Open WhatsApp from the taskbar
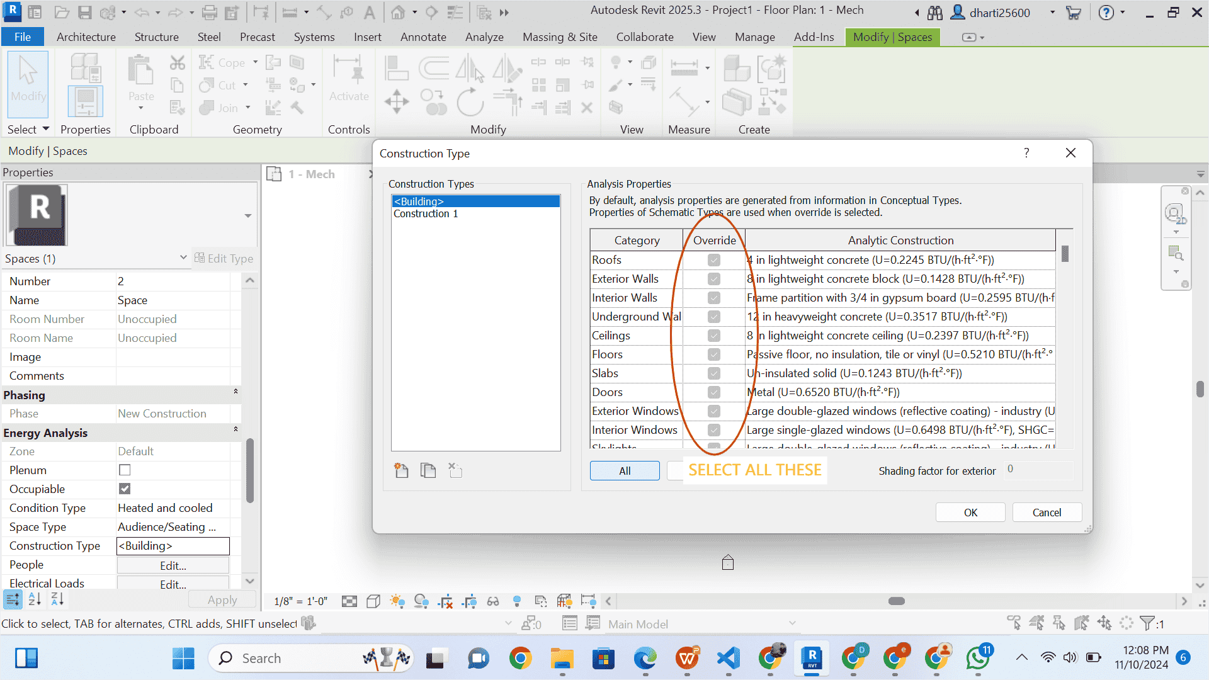This screenshot has width=1209, height=680. pos(978,659)
